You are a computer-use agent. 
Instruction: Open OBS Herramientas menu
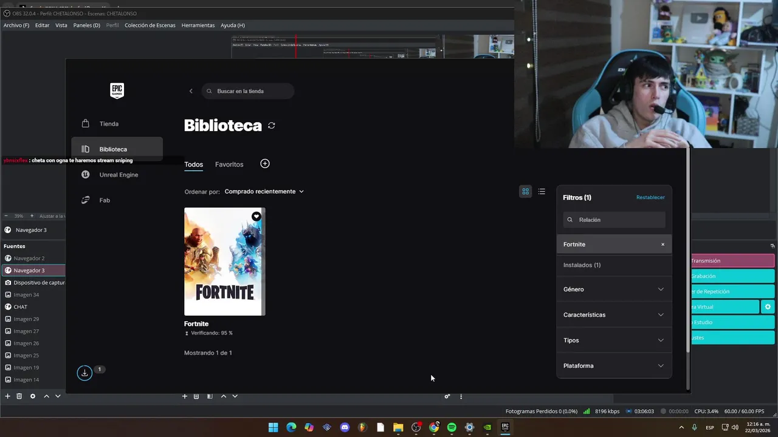pyautogui.click(x=198, y=25)
